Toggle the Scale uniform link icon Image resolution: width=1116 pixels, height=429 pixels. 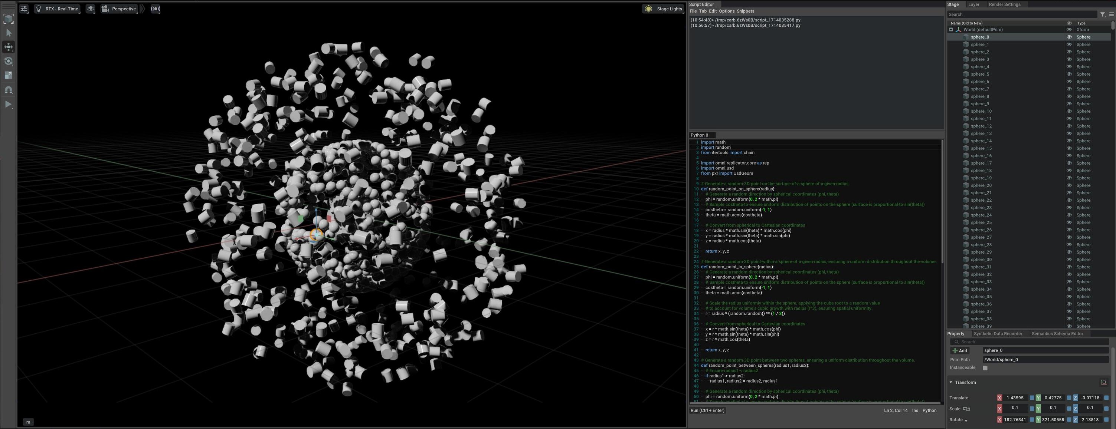(966, 409)
